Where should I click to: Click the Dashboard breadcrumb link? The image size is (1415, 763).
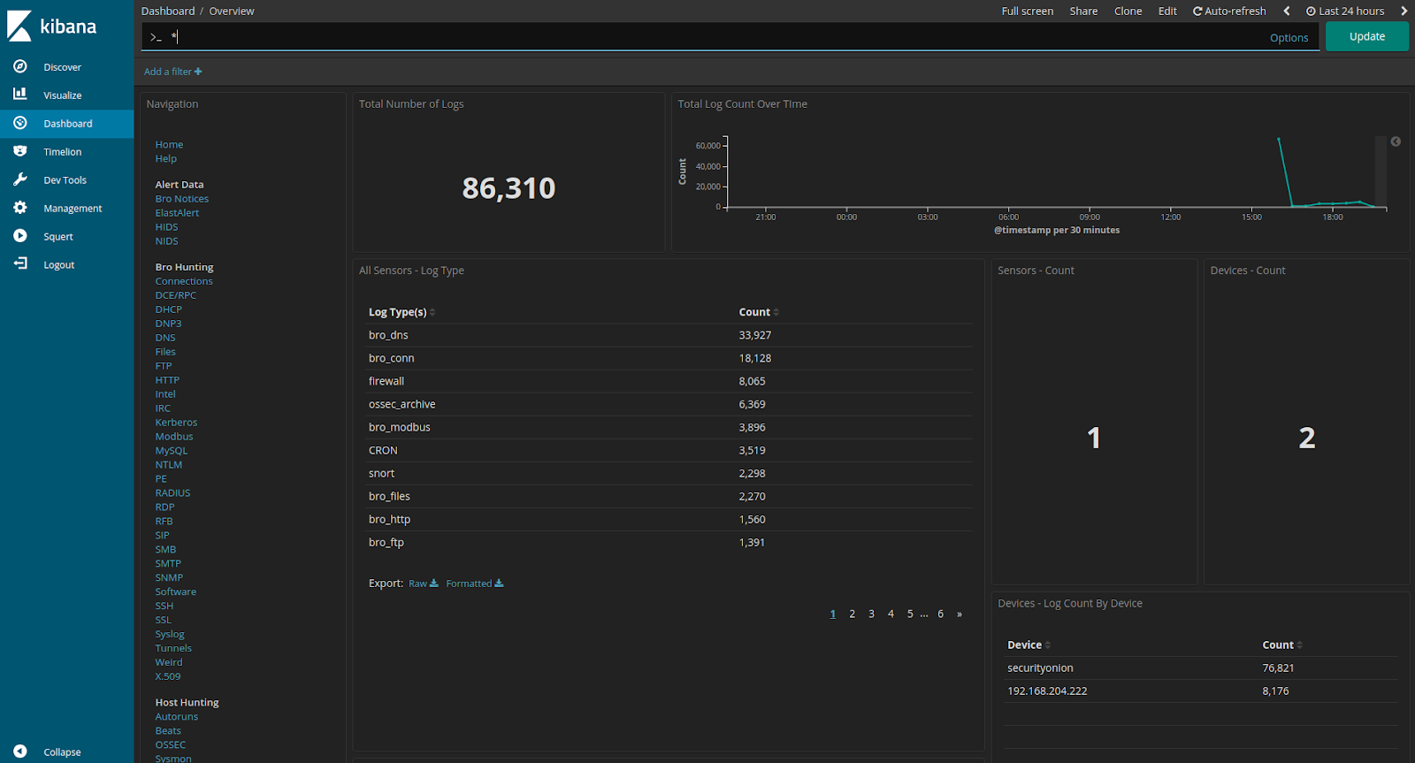[168, 11]
